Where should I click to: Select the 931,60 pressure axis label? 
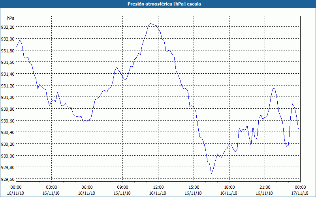[8, 62]
